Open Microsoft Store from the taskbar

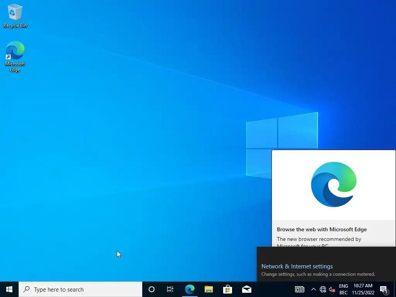(x=227, y=289)
